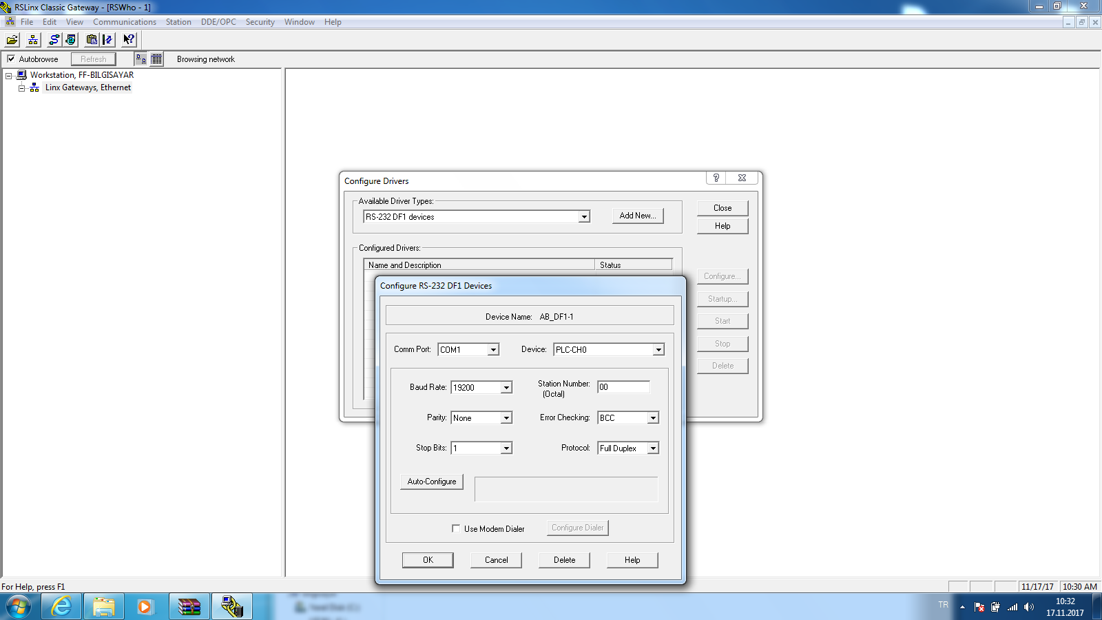Open WinRAR from the taskbar
Viewport: 1102px width, 620px height.
tap(189, 607)
